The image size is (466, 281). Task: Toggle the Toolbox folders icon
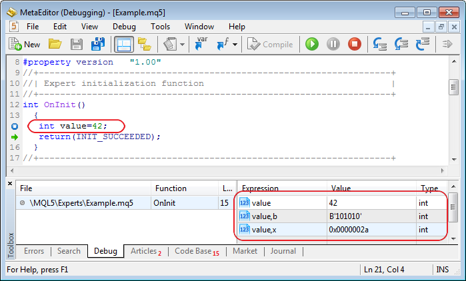[145, 44]
